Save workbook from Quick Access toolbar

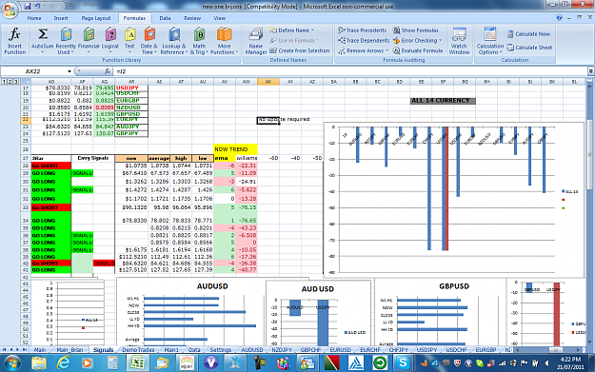tap(28, 6)
